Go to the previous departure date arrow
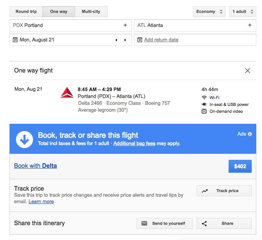Viewport: 262px width, 240px height. (x=116, y=40)
